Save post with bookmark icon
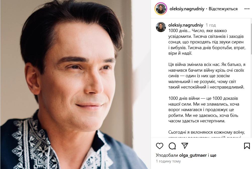The width and height of the screenshot is (252, 169). (247, 146)
